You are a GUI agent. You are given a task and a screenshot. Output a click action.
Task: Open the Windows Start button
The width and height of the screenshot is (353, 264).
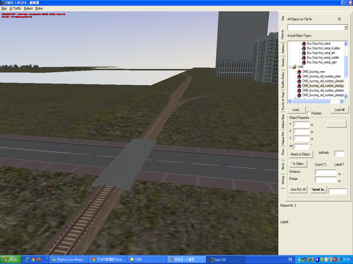pos(10,258)
